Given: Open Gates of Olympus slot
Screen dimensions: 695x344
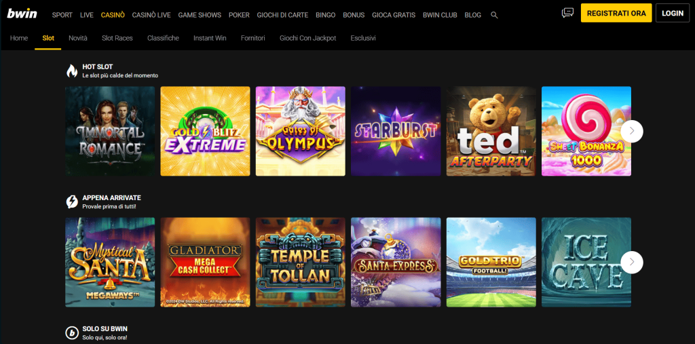Looking at the screenshot, I should (x=301, y=131).
